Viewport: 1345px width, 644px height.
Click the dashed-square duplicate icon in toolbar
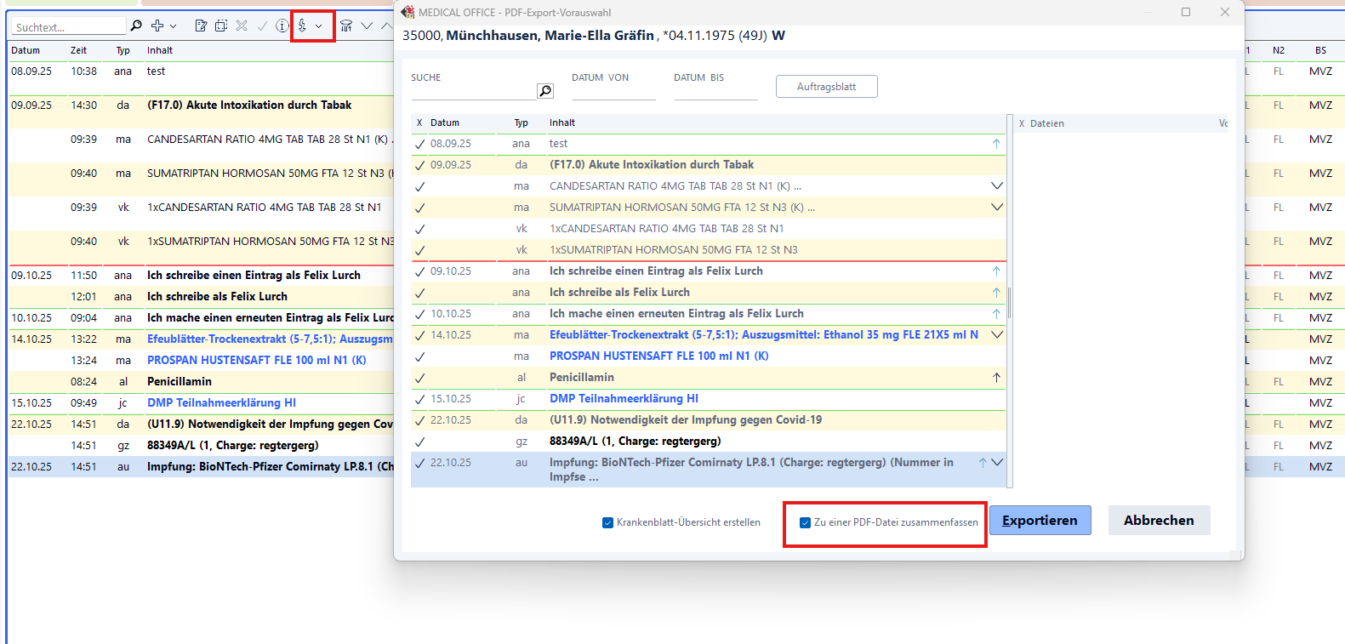tap(221, 26)
